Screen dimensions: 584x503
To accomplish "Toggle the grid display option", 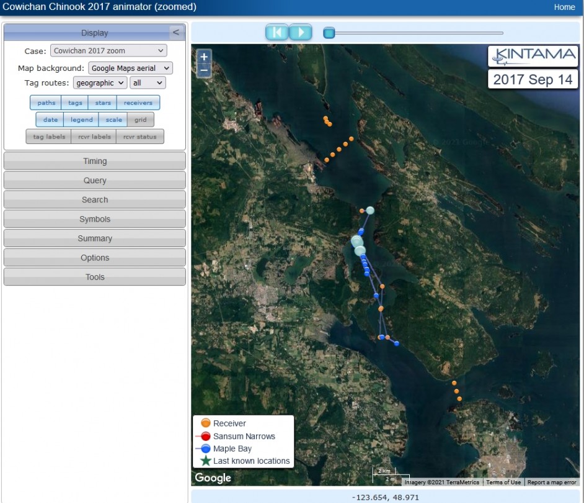I will pos(141,120).
